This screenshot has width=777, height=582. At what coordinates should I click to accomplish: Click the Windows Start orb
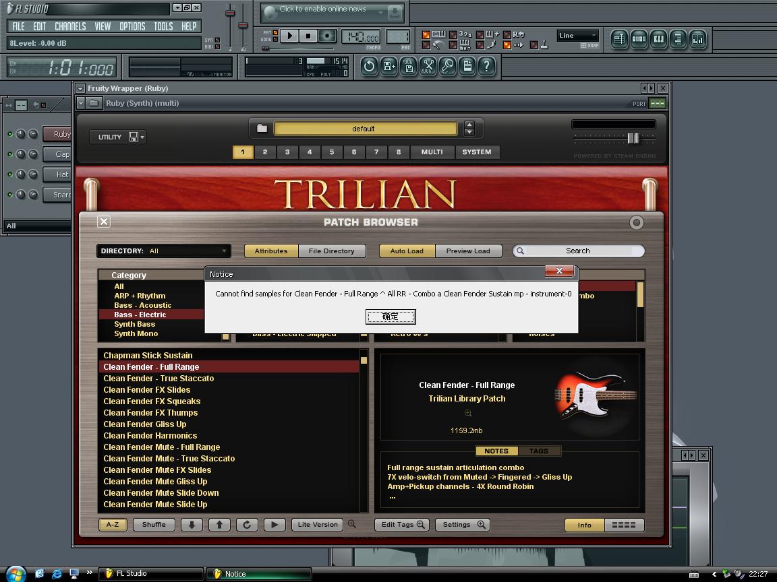point(16,574)
